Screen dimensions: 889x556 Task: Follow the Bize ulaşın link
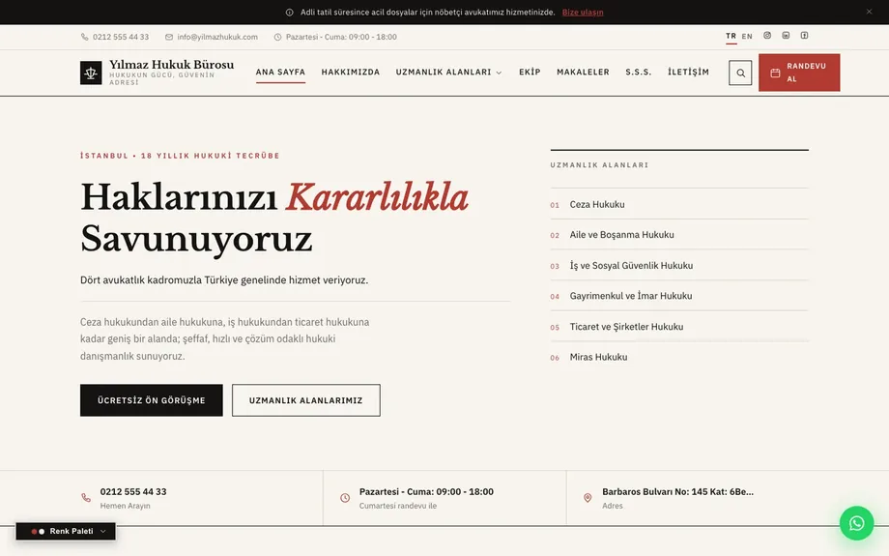[583, 12]
